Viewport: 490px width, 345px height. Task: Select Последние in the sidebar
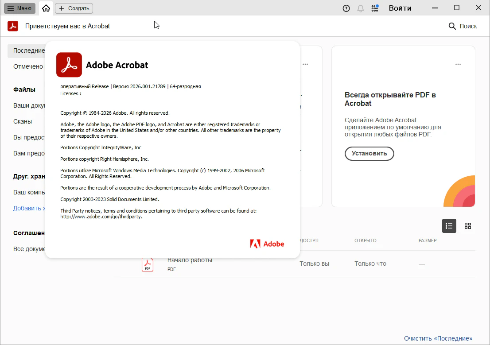click(x=27, y=50)
